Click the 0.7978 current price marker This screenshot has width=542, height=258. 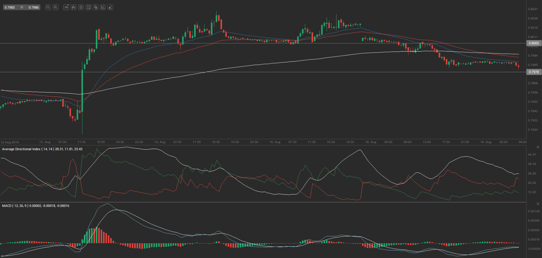pyautogui.click(x=533, y=72)
